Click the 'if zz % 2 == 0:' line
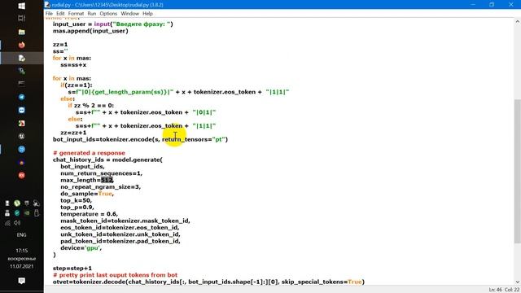This screenshot has width=521, height=293. [x=90, y=106]
